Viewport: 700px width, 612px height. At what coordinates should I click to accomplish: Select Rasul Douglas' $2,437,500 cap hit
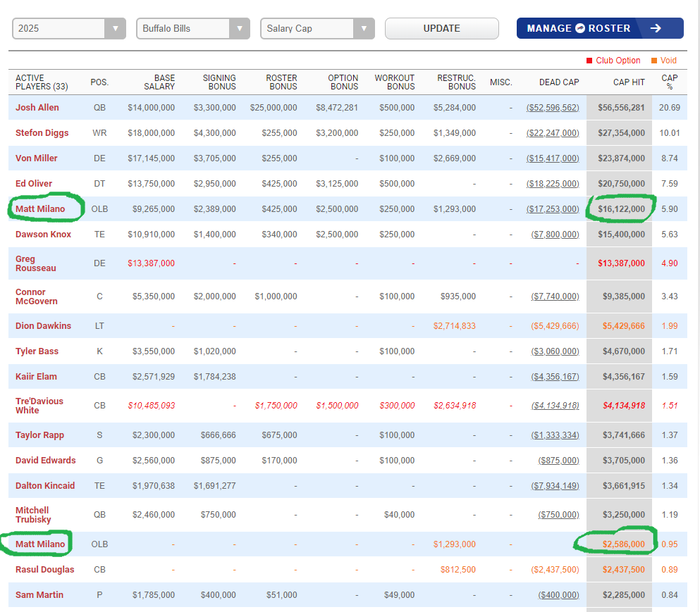point(624,570)
